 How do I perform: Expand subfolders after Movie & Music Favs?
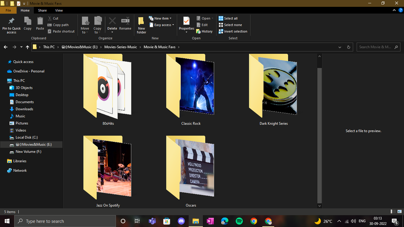tap(179, 47)
